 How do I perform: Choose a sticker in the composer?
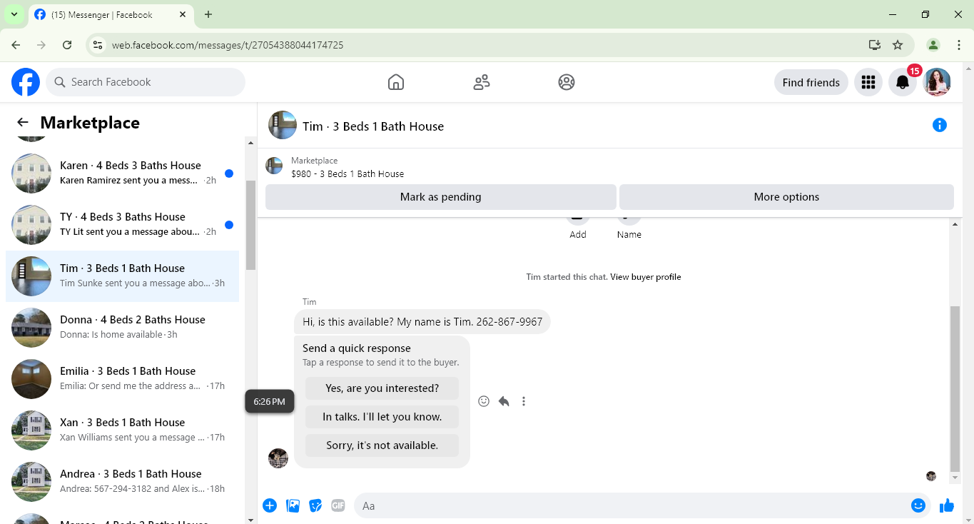click(315, 505)
